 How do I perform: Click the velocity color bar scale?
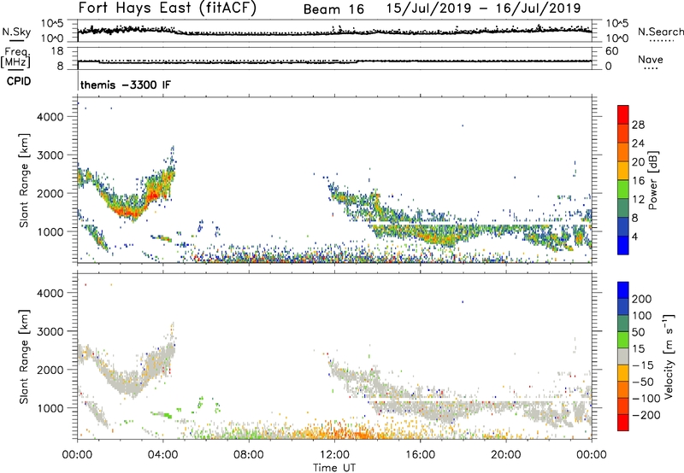coord(623,356)
